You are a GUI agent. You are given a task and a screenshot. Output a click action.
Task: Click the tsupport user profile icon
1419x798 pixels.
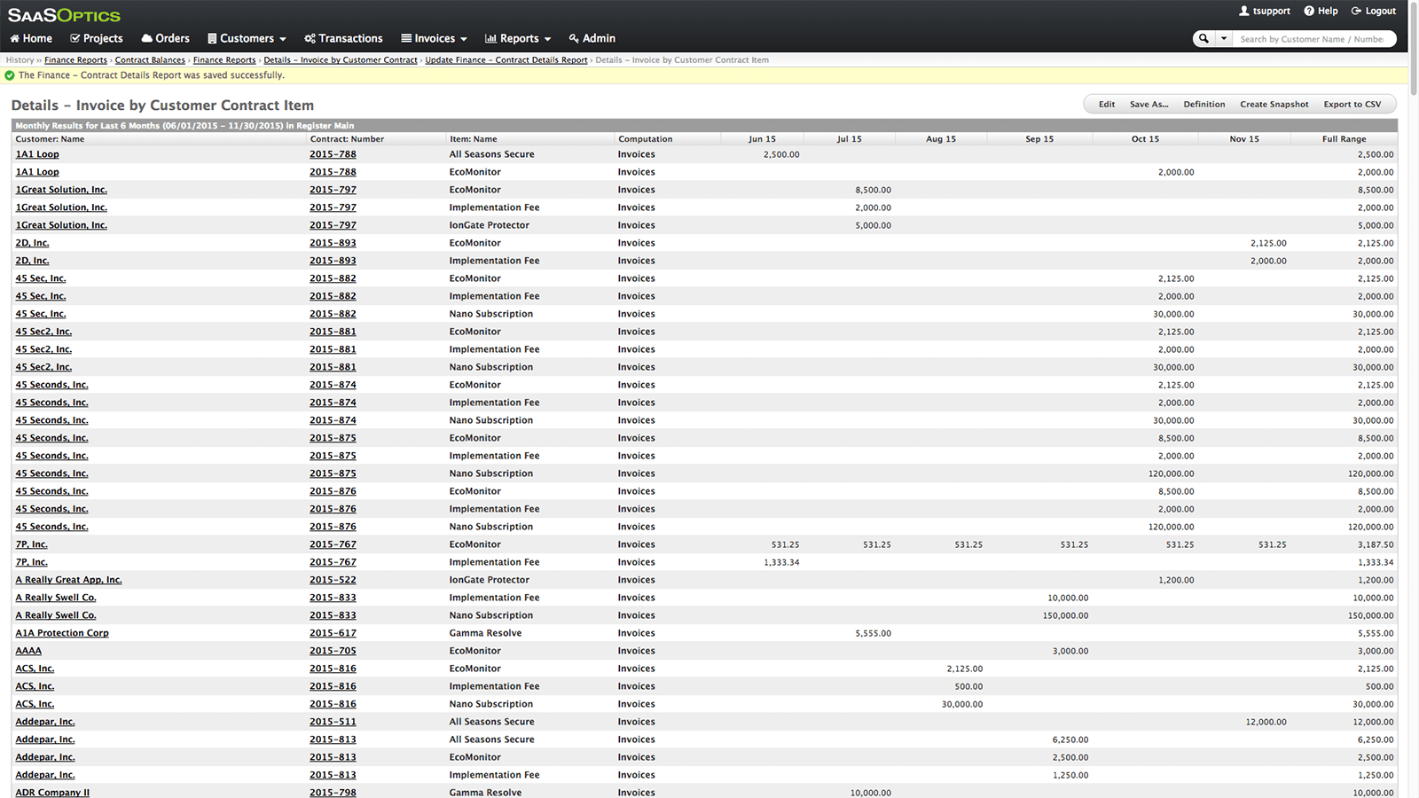click(1244, 11)
